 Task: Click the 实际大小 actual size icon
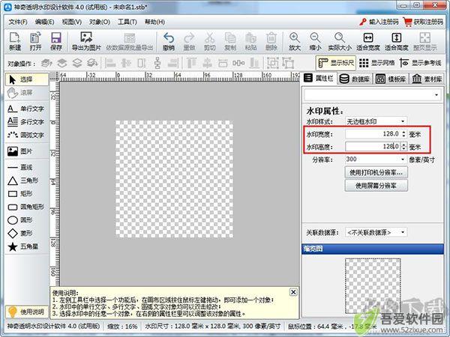tap(340, 41)
